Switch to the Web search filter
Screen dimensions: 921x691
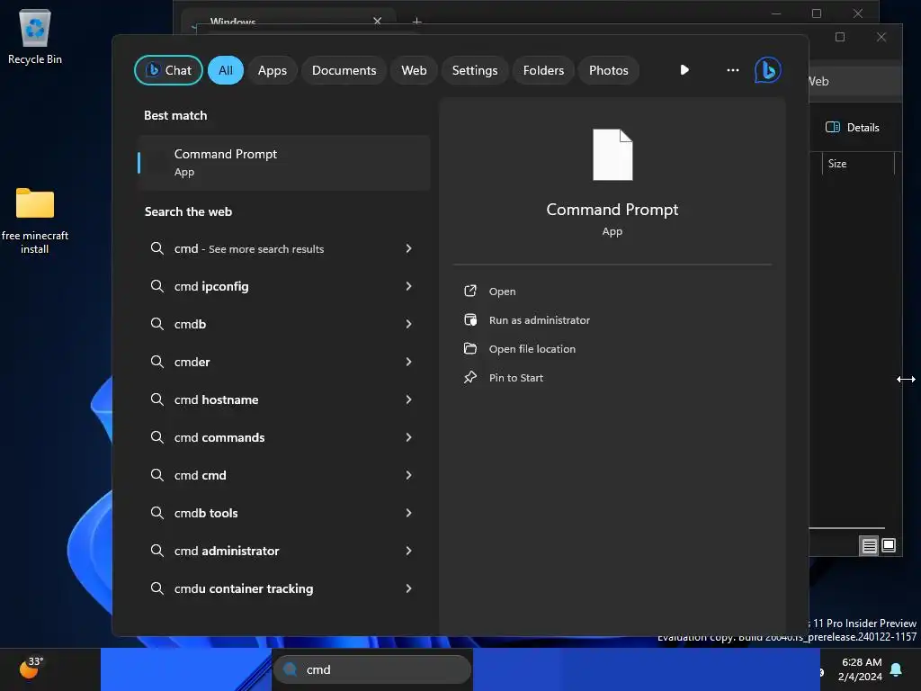[414, 70]
